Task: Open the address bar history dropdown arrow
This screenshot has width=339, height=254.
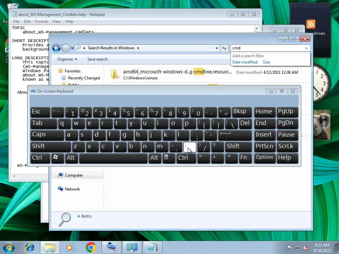Action: (x=217, y=48)
